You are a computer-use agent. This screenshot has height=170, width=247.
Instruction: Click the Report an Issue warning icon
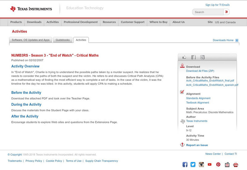[x=182, y=145]
